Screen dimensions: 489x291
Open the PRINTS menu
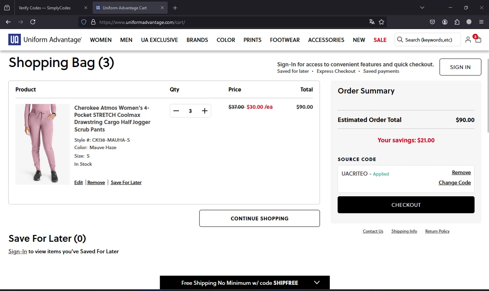point(252,40)
